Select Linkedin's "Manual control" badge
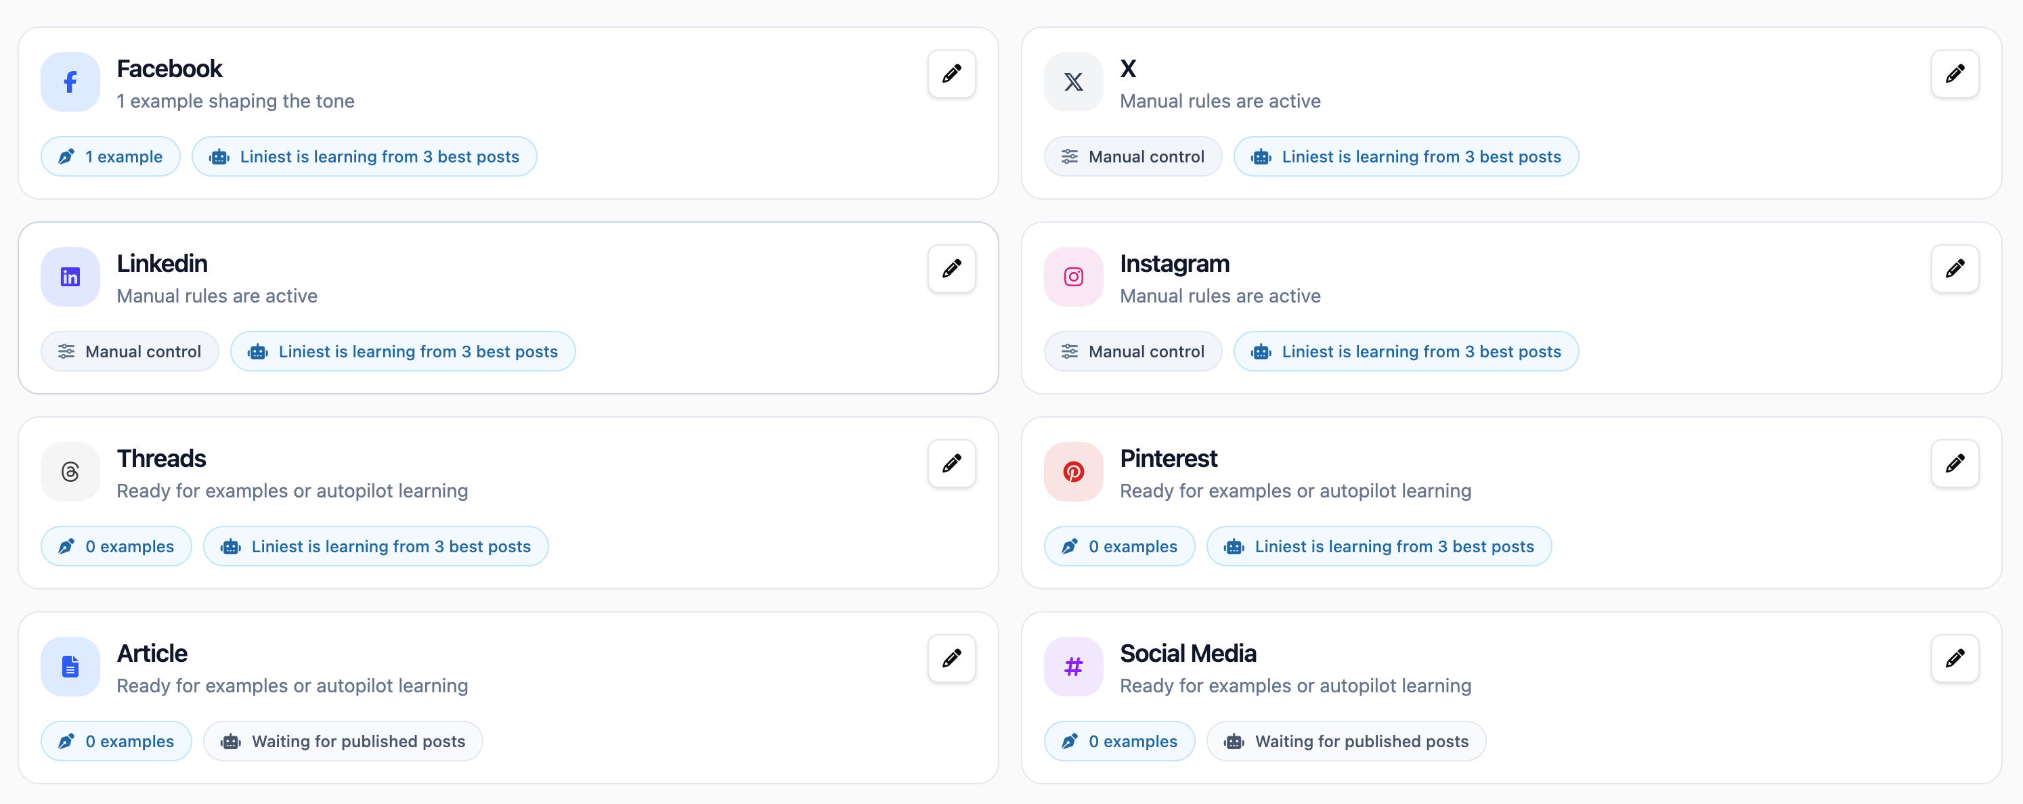The width and height of the screenshot is (2023, 804). 129,352
